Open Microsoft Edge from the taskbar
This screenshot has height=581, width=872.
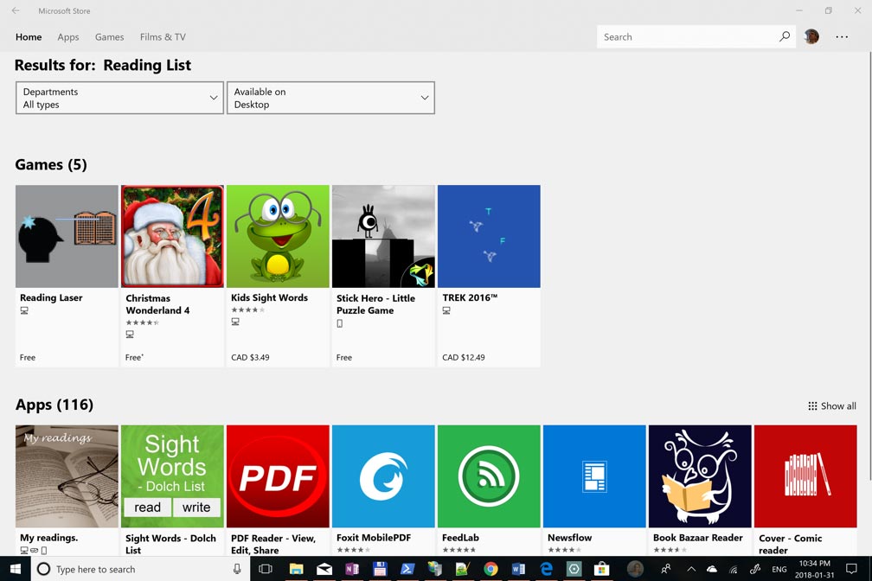pos(546,569)
